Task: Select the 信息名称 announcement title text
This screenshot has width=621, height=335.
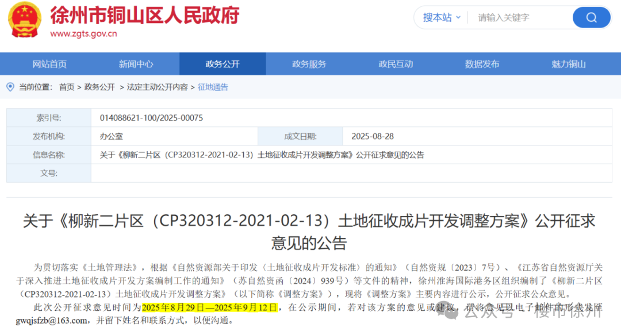Action: click(x=262, y=155)
